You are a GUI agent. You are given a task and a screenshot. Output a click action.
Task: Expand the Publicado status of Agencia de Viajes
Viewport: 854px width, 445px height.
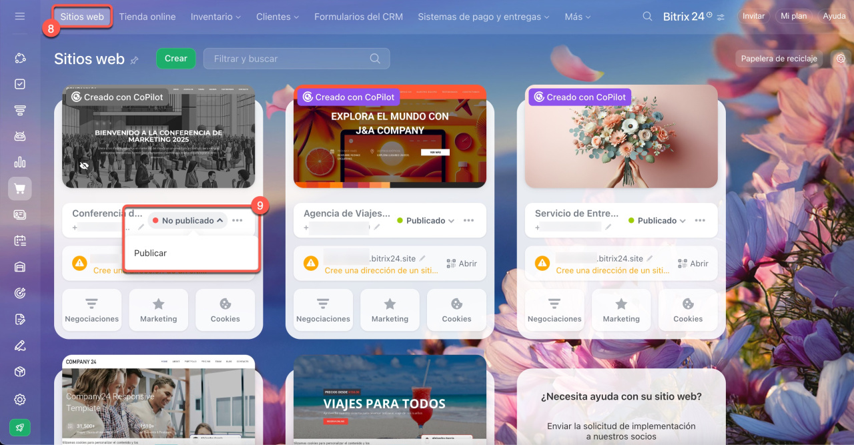tap(426, 221)
